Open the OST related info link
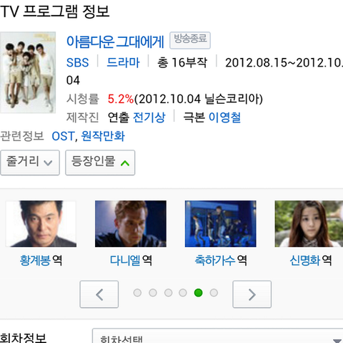The image size is (343, 343). 63,136
